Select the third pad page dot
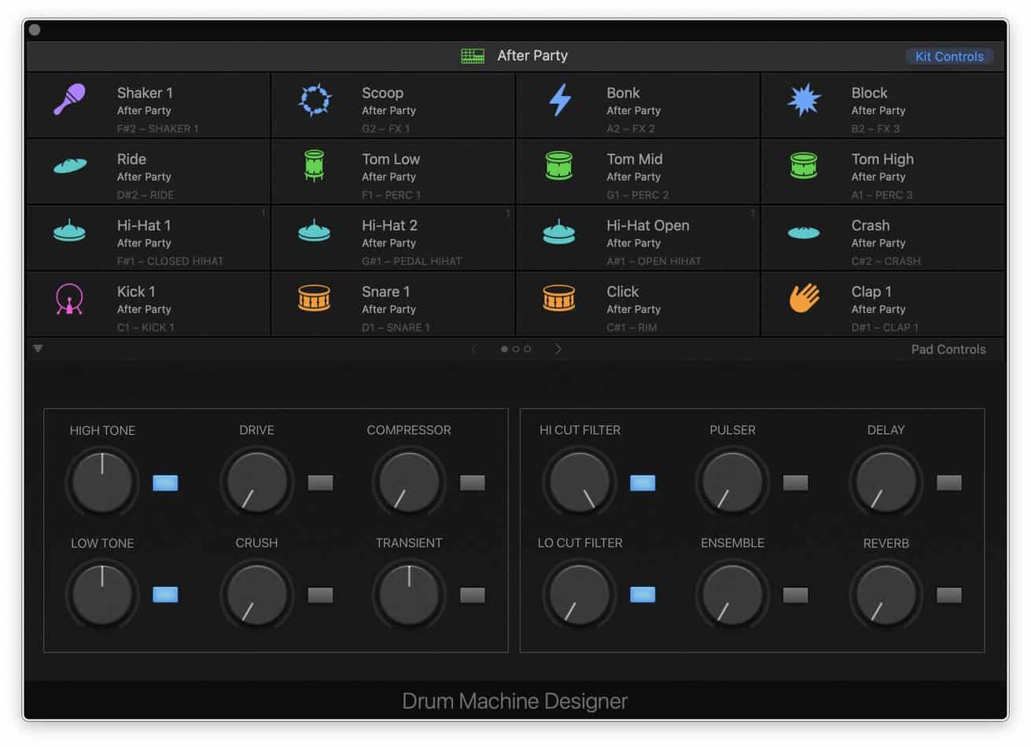The width and height of the screenshot is (1031, 747). click(x=528, y=349)
